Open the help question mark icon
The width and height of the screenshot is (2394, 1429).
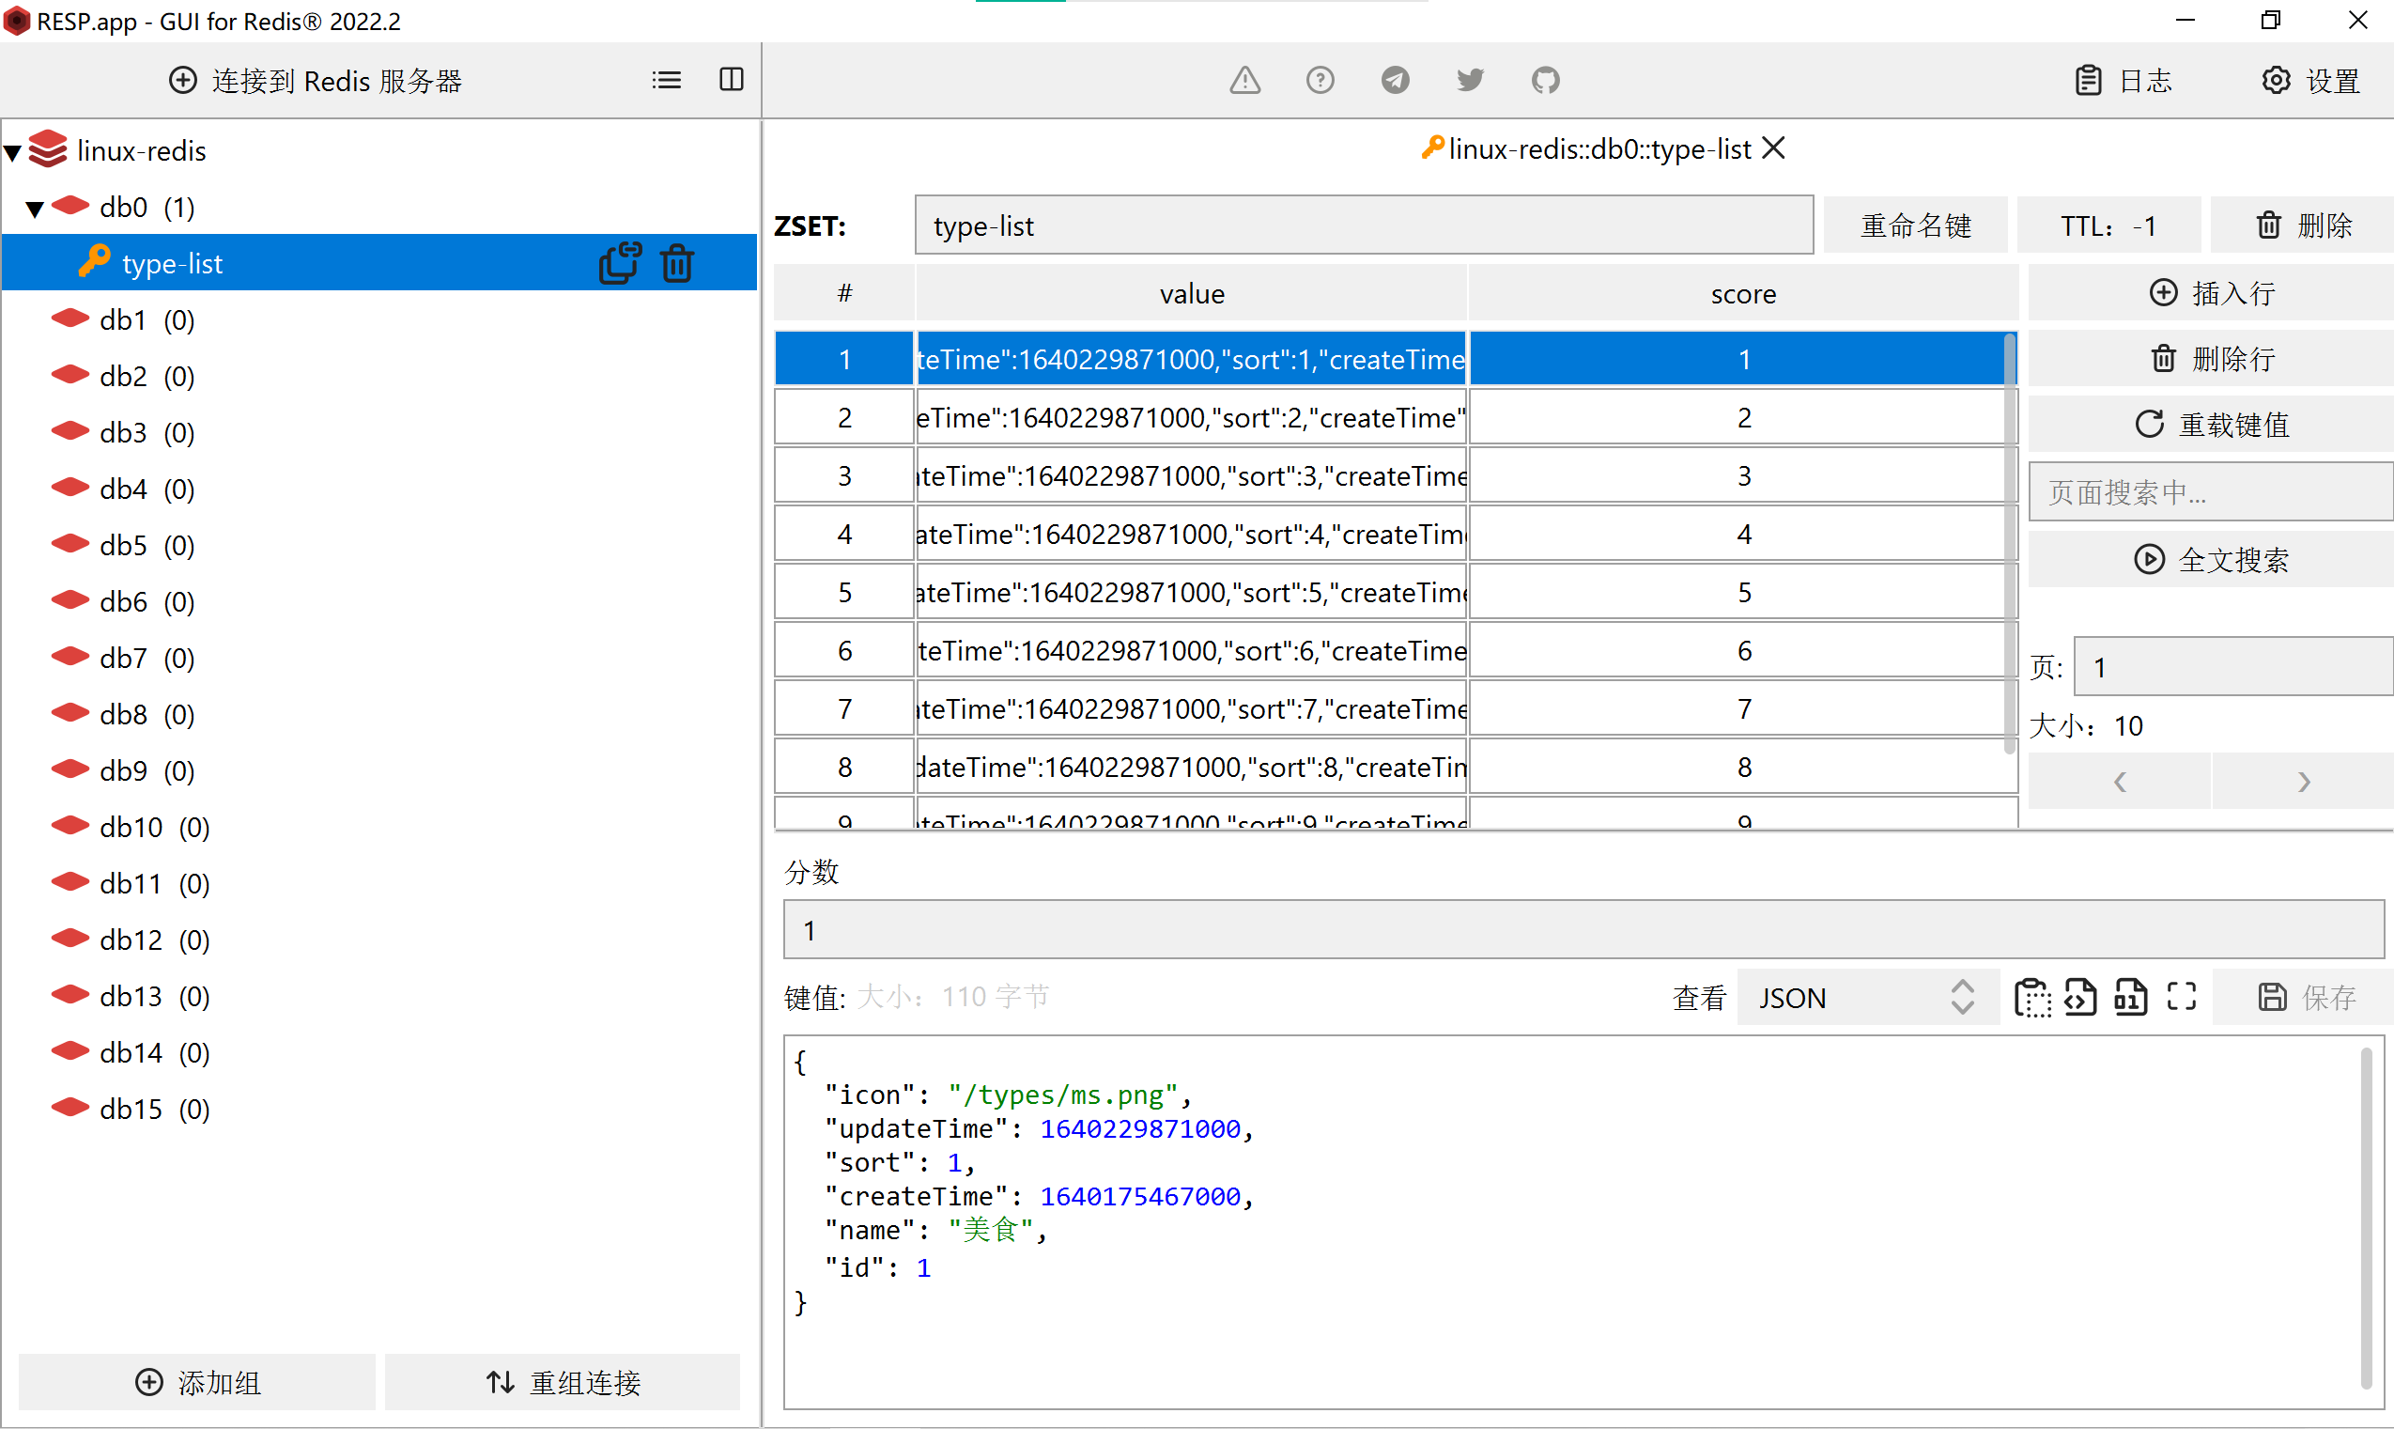point(1320,80)
